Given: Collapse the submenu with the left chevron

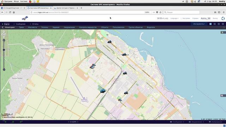Looking at the screenshot, I should (x=2, y=27).
